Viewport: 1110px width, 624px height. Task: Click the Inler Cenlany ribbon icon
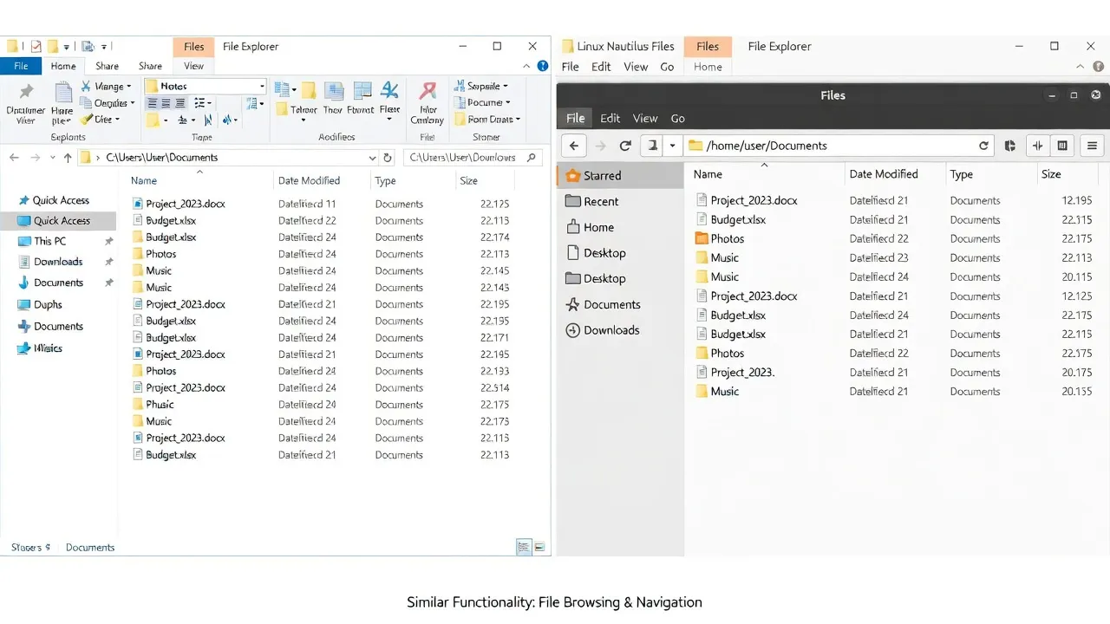click(428, 91)
